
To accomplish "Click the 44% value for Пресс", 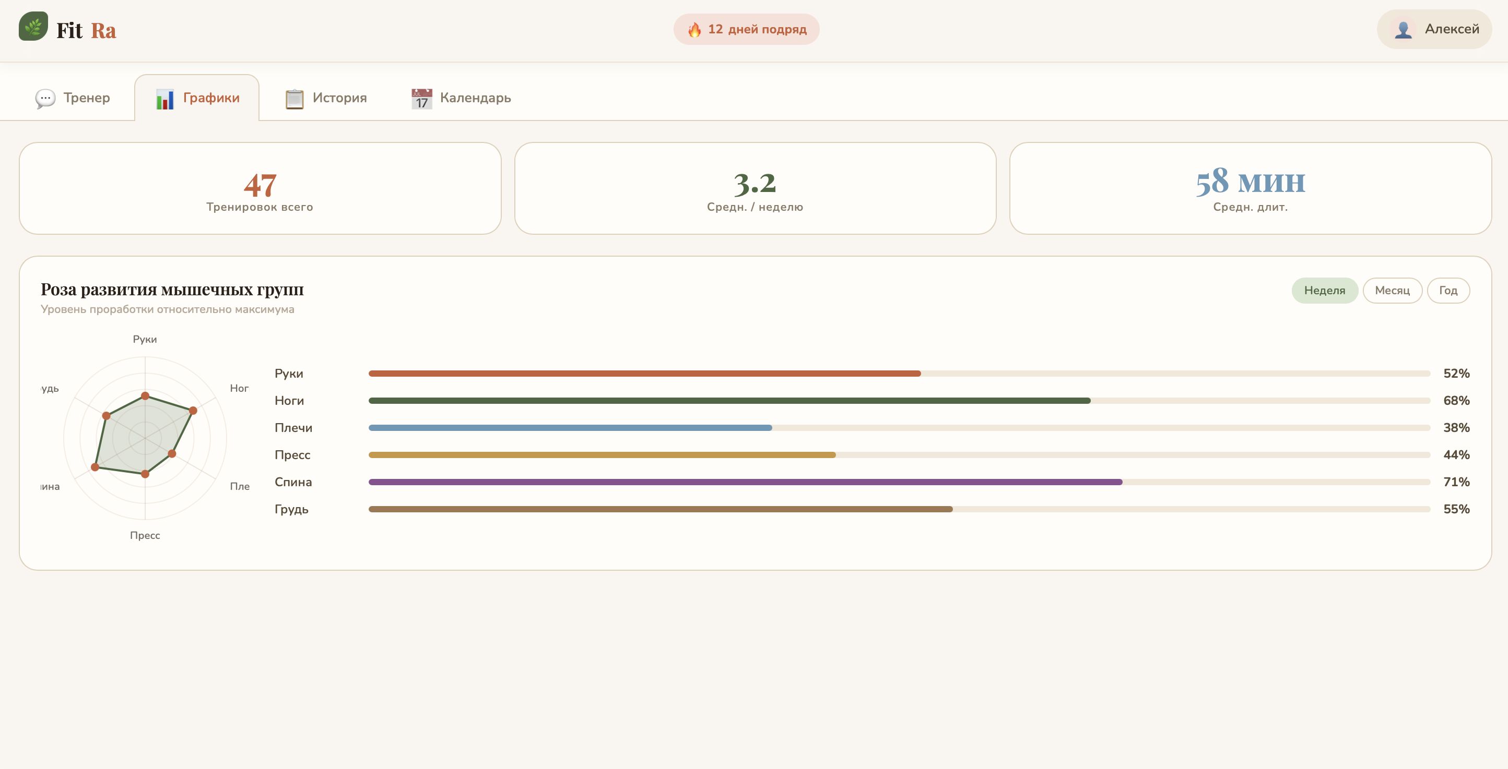I will [x=1456, y=455].
